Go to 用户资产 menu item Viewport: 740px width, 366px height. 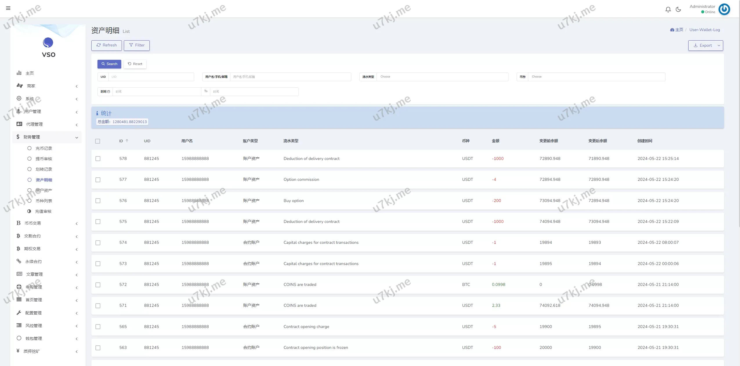point(44,190)
